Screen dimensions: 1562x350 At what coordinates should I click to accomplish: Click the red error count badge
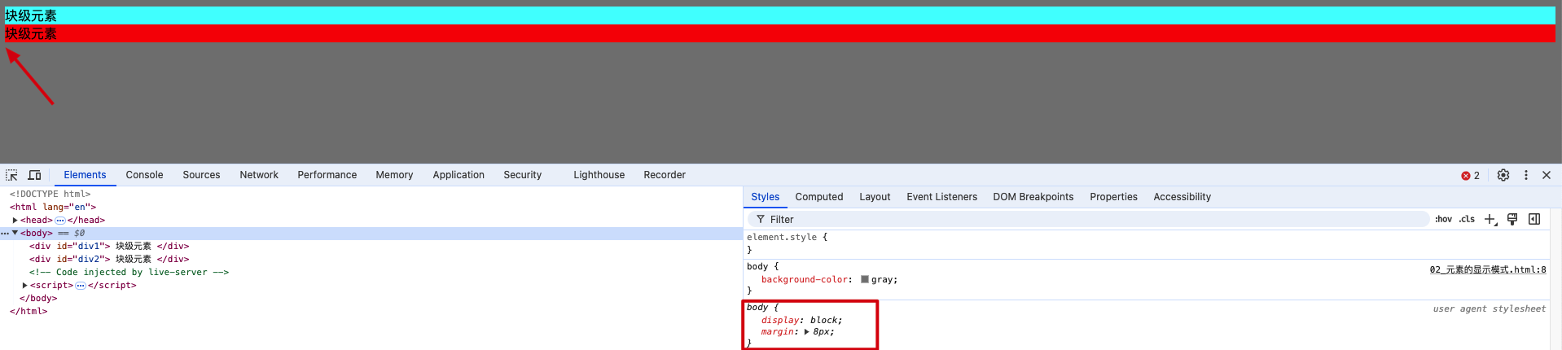[1470, 175]
